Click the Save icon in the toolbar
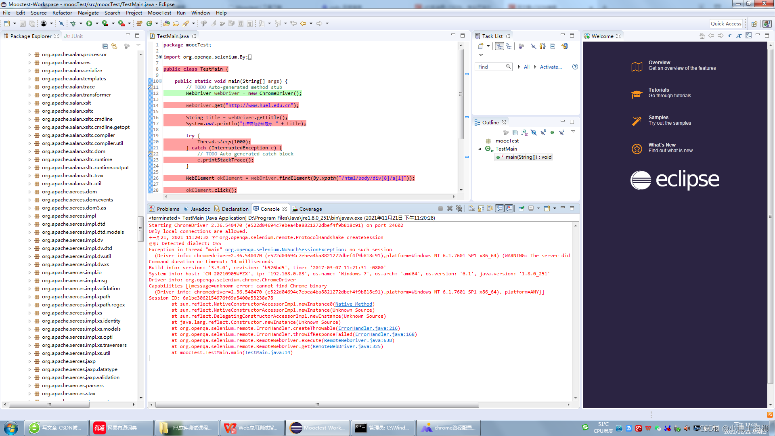 click(23, 23)
